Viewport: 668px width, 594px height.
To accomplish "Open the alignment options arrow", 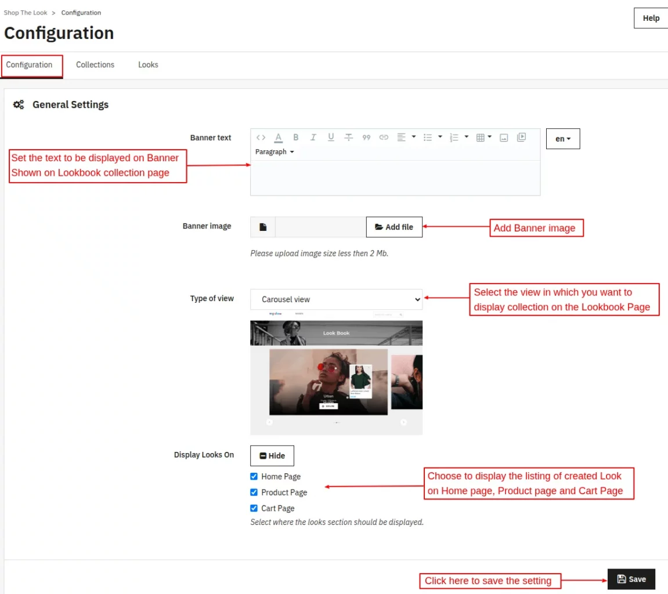I will tap(414, 137).
